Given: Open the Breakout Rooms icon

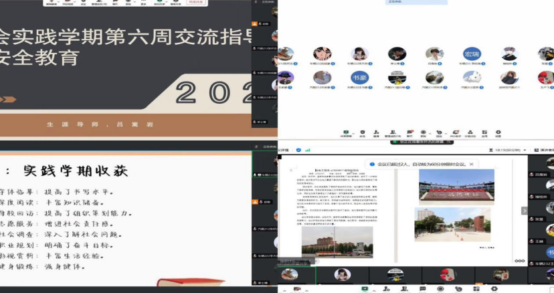Looking at the screenshot, I should click(470, 132).
